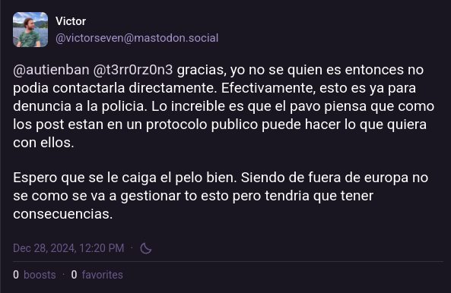Click the display name Victor
451x293 pixels.
pyautogui.click(x=71, y=21)
